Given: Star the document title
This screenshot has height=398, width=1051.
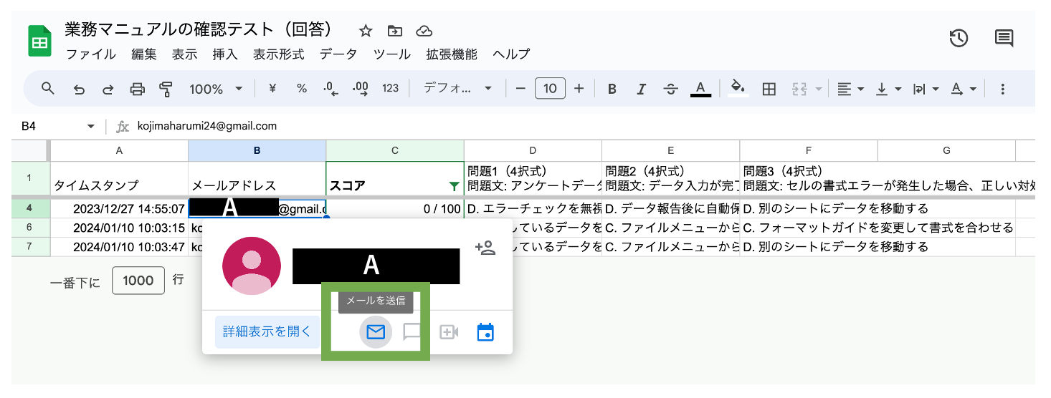Looking at the screenshot, I should pos(366,31).
